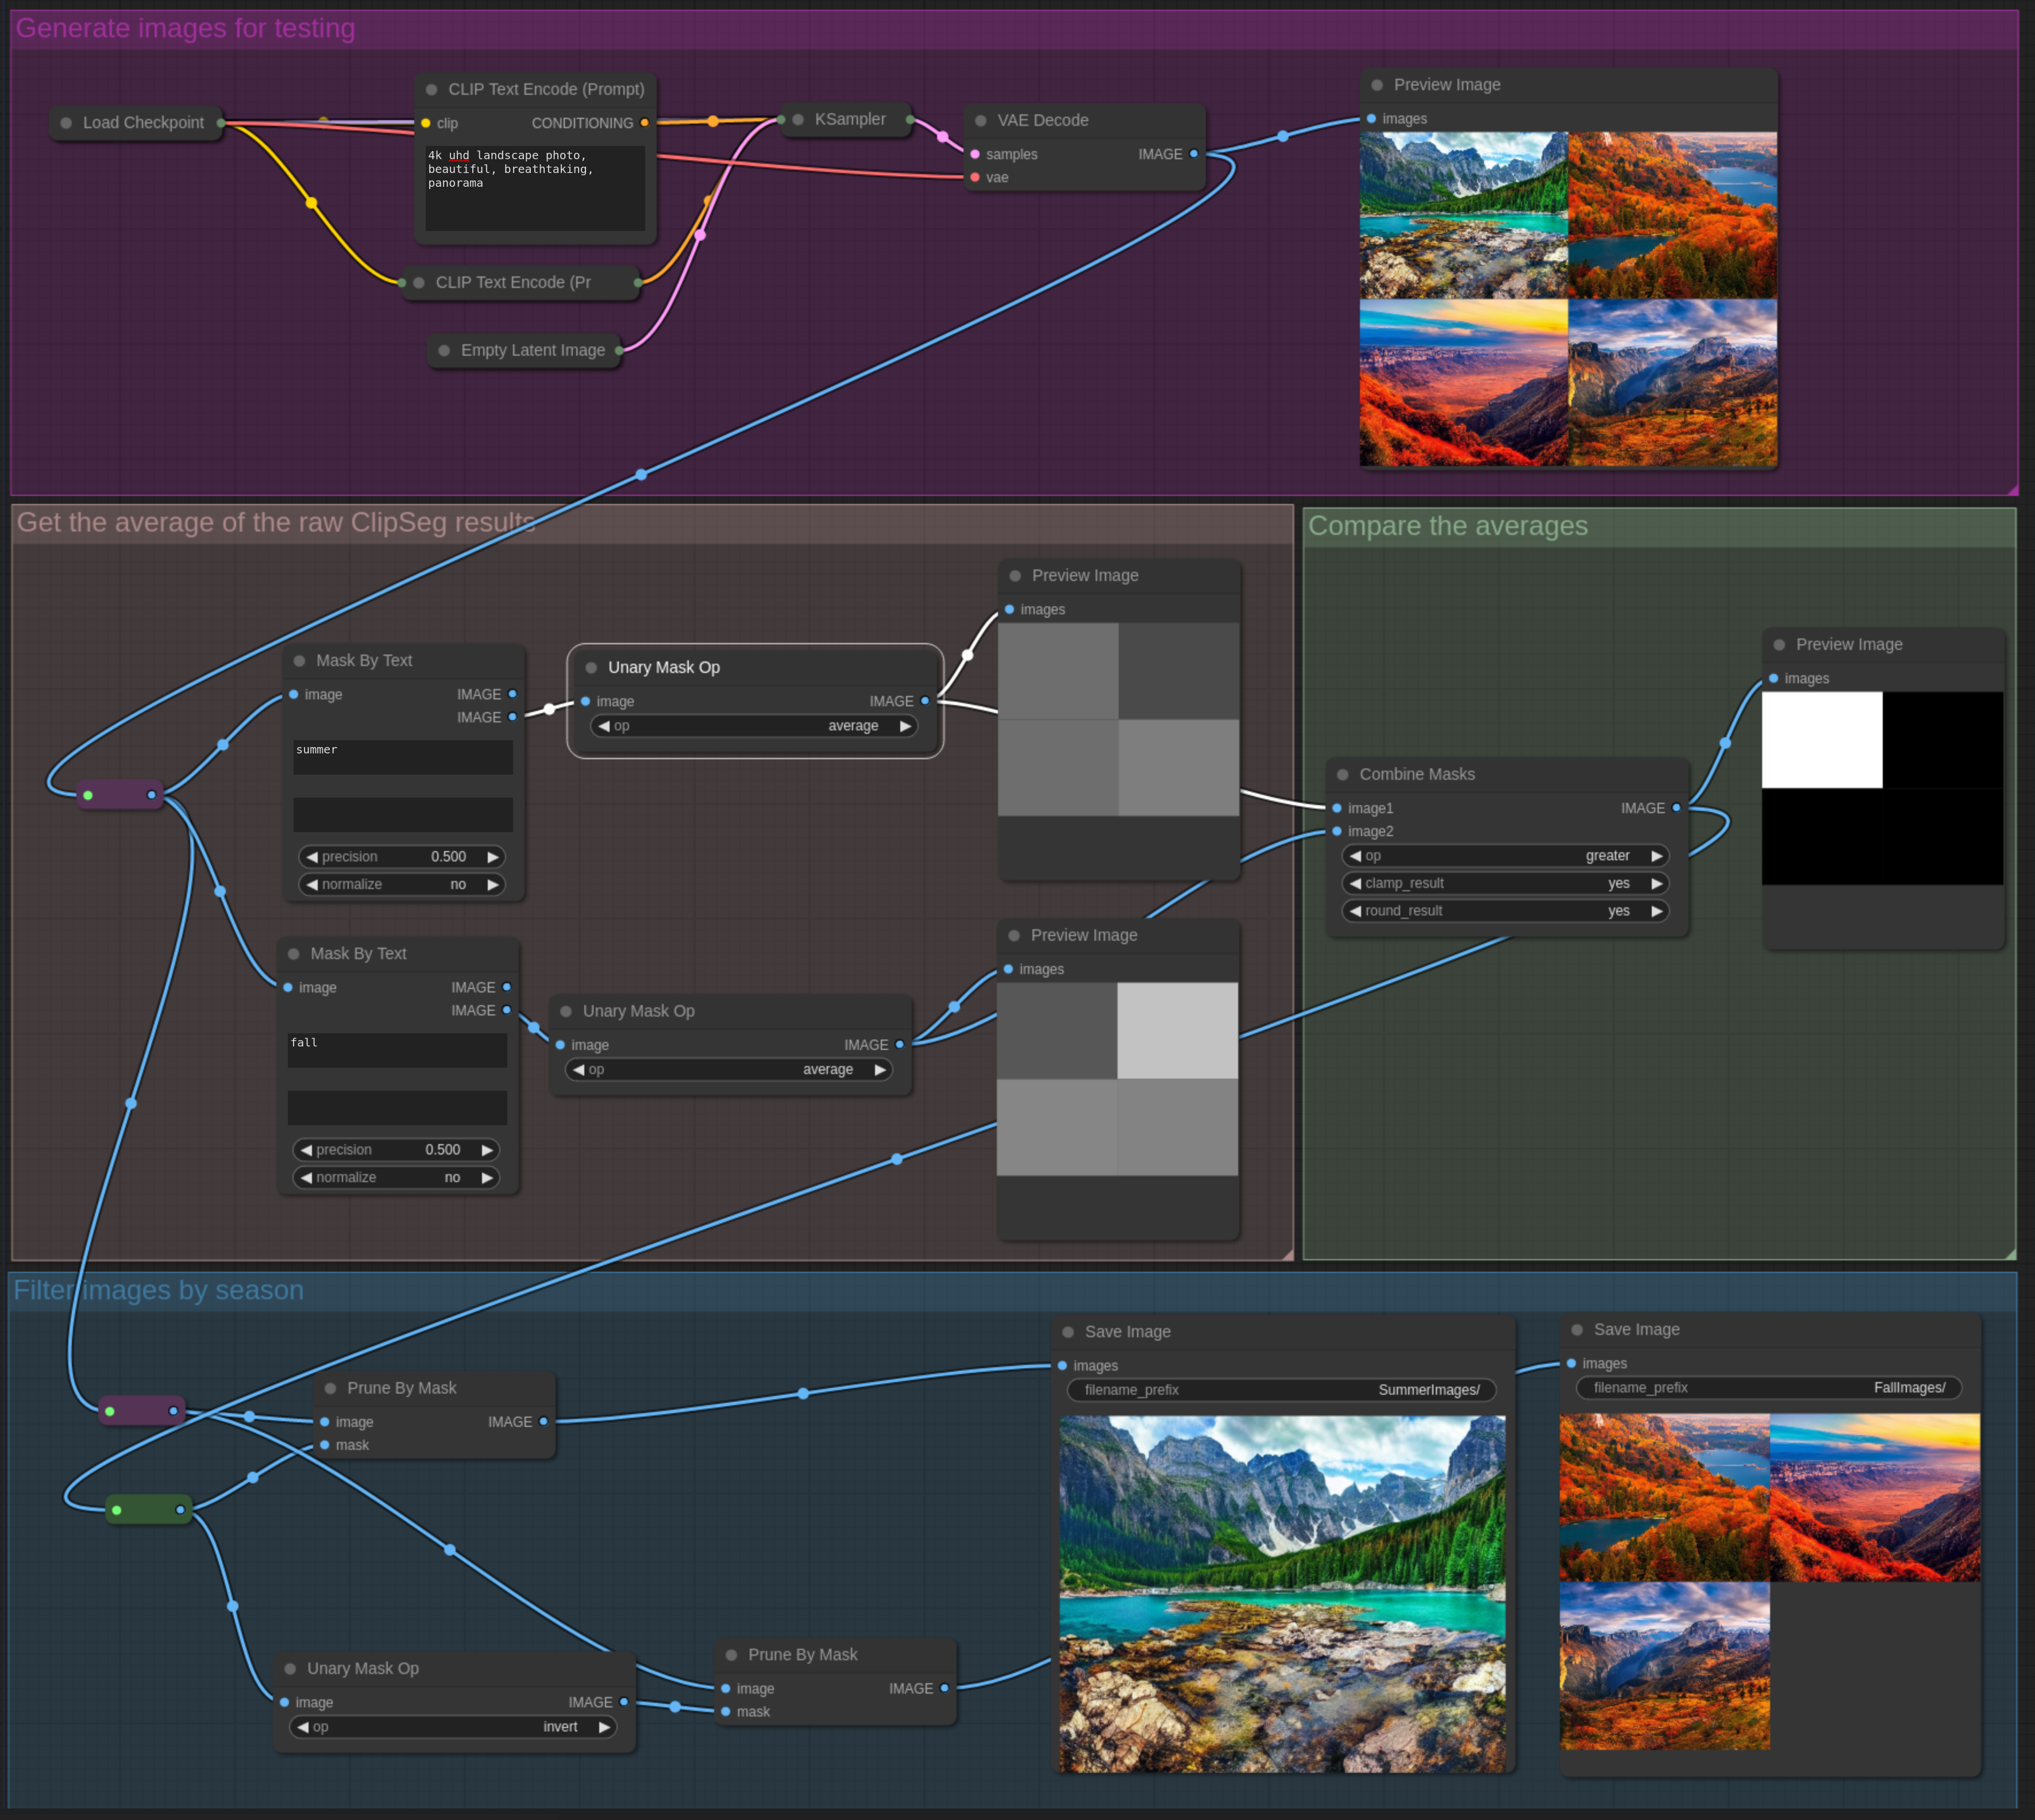Click the VAE Decode samples input socket

[974, 154]
